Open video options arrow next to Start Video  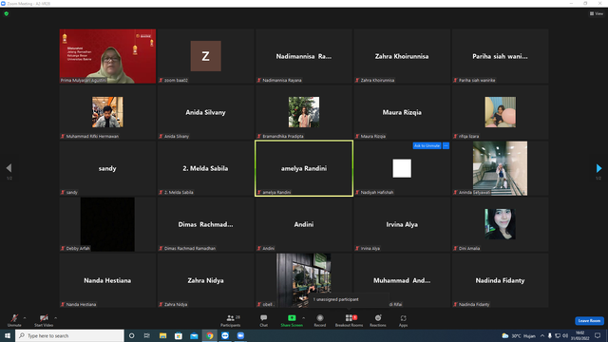click(x=56, y=318)
